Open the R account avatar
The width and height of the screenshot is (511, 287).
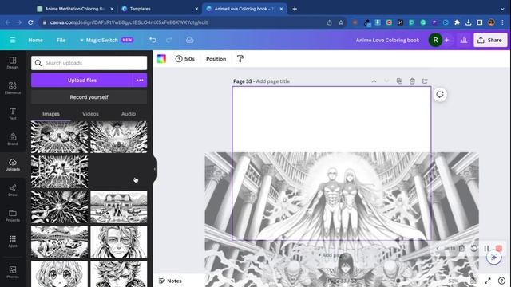[x=435, y=40]
